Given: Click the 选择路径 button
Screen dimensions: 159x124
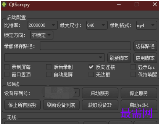Looking at the screenshot, I should click(145, 46).
